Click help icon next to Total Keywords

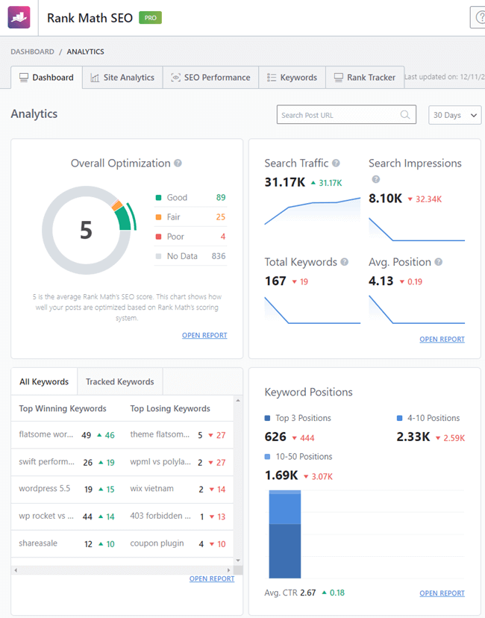point(344,262)
